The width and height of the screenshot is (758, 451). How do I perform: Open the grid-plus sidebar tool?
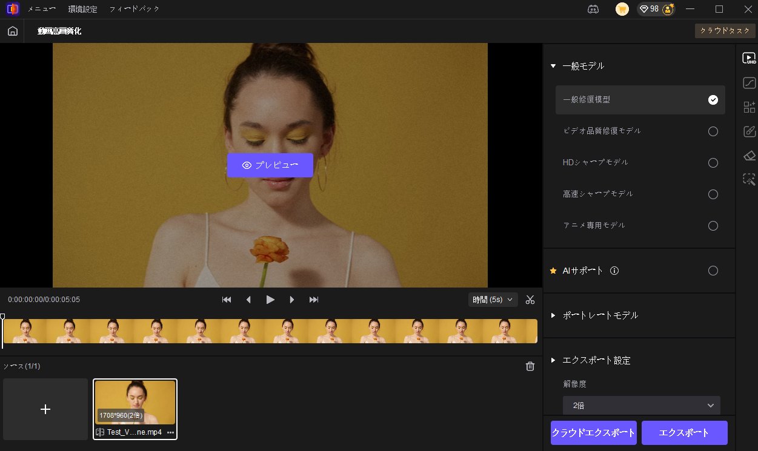[x=750, y=107]
